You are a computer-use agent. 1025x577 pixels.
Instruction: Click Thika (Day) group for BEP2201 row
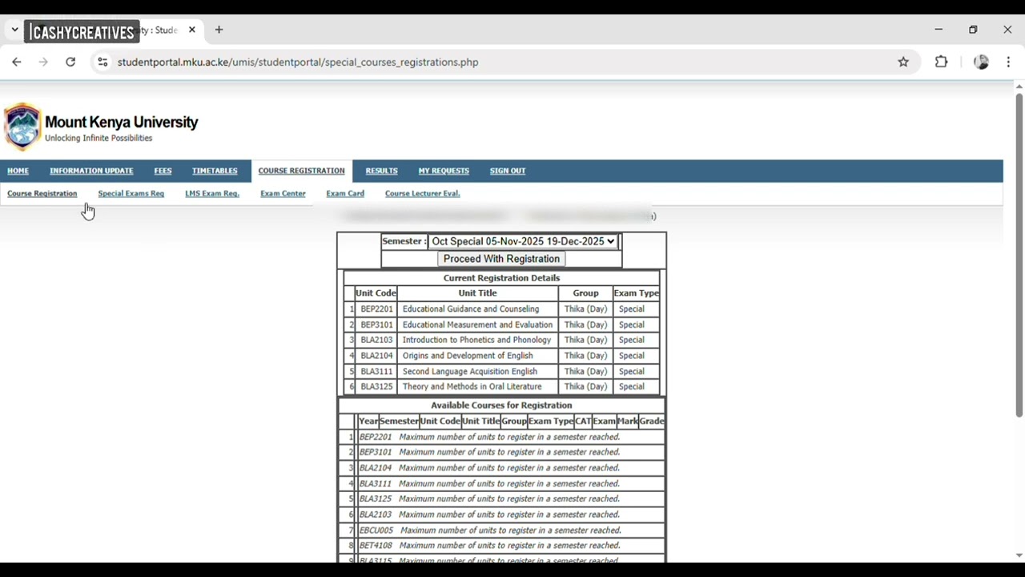[x=585, y=309]
